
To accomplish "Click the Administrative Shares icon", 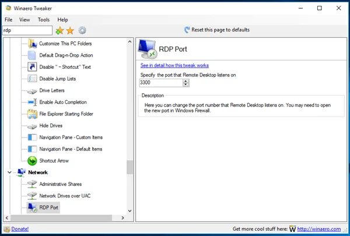I will point(32,184).
